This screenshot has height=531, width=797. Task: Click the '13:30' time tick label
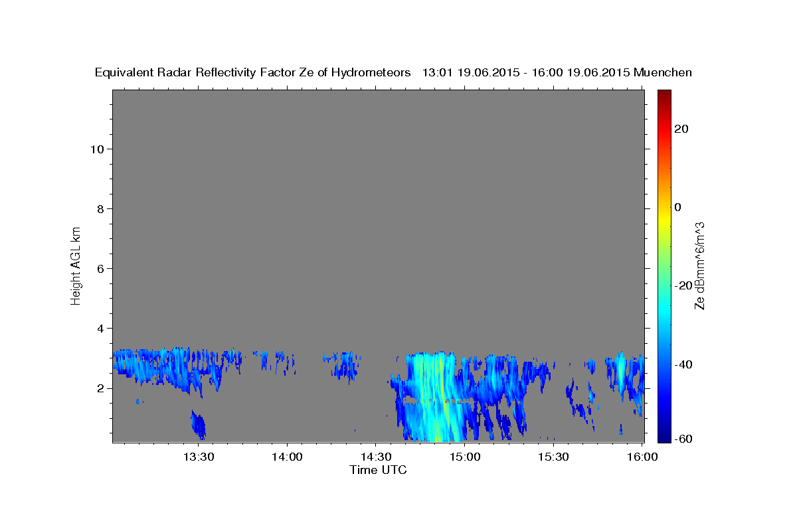pyautogui.click(x=199, y=457)
